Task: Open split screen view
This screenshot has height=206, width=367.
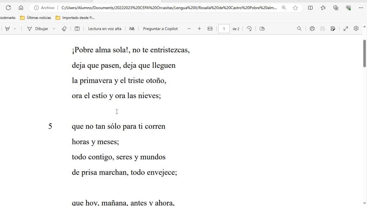Action: click(x=310, y=8)
